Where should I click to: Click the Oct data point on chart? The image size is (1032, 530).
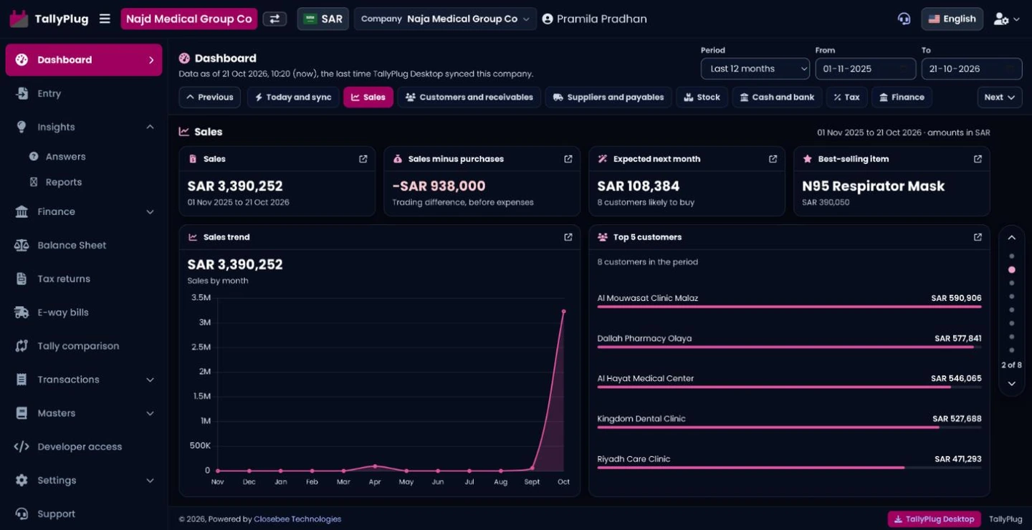point(563,312)
